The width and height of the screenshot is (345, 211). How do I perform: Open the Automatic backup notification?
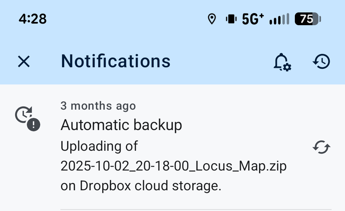point(121,125)
